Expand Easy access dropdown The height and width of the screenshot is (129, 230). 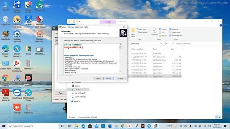click(143, 32)
